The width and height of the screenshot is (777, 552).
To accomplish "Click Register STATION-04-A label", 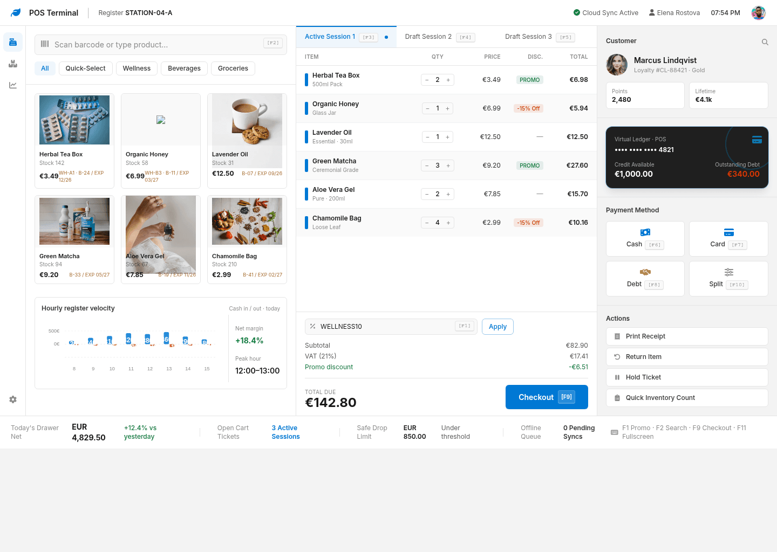I will pos(135,12).
